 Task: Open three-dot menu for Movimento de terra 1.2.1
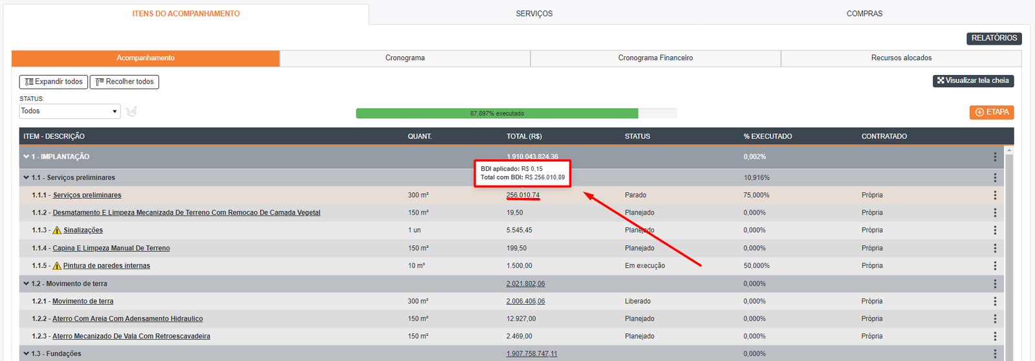[x=995, y=301]
